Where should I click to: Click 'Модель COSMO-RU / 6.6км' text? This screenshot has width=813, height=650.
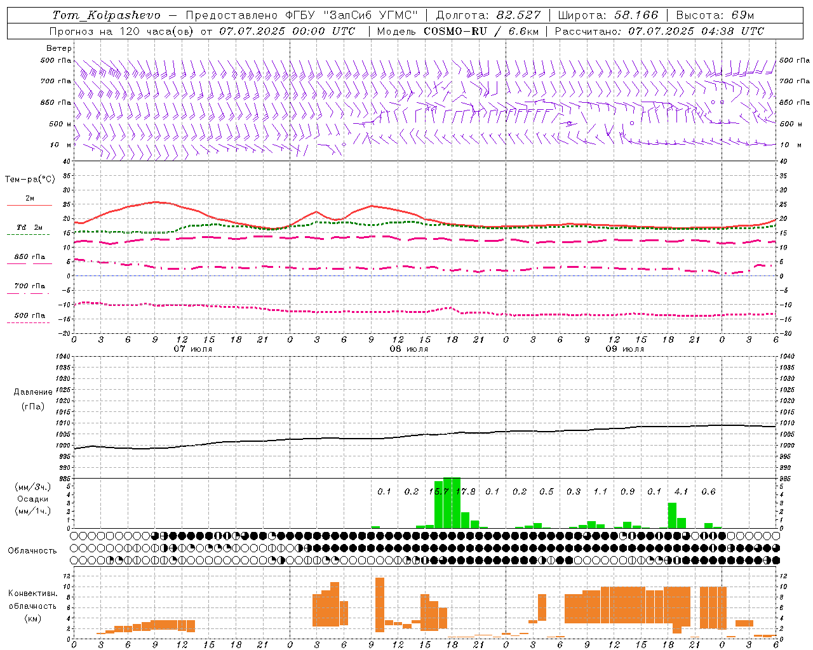(458, 31)
